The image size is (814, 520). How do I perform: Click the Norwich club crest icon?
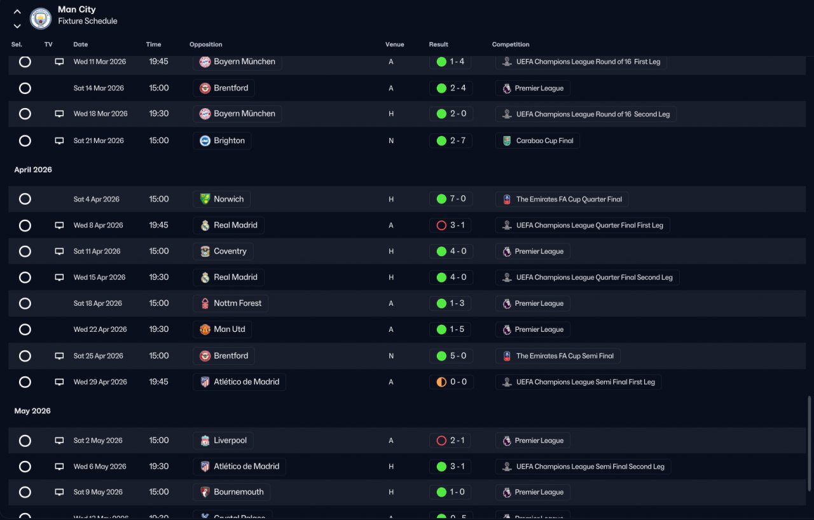tap(205, 199)
